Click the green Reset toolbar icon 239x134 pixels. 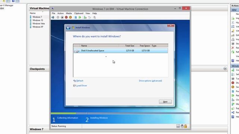[x=80, y=17]
